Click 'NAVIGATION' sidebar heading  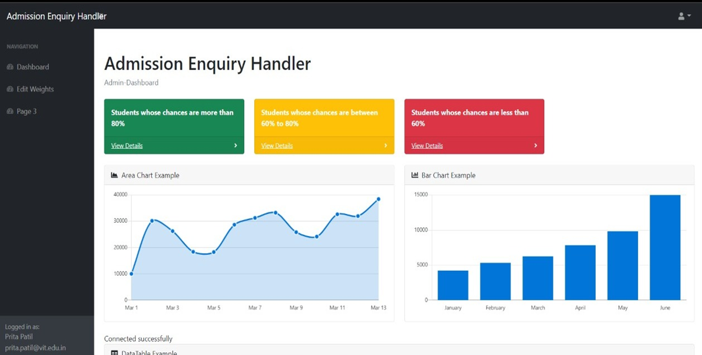point(22,47)
